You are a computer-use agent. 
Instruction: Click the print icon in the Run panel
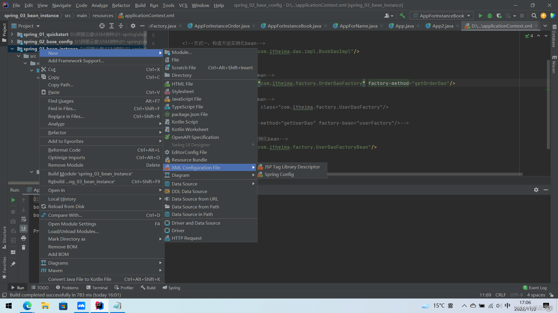[x=24, y=238]
